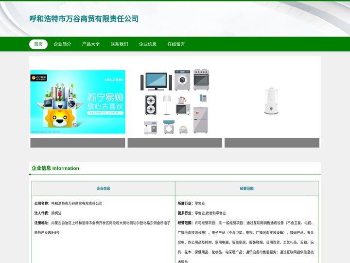Select the 所属行业 零售业 row
The image size is (350, 263).
tap(192, 203)
